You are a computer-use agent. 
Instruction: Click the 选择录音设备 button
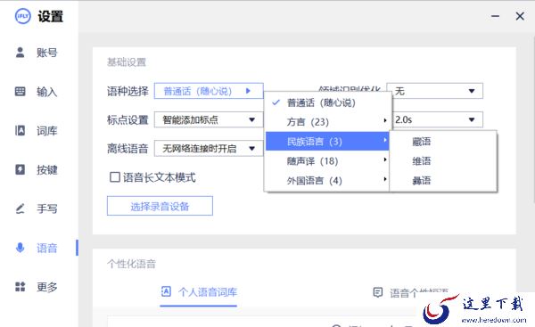click(160, 206)
